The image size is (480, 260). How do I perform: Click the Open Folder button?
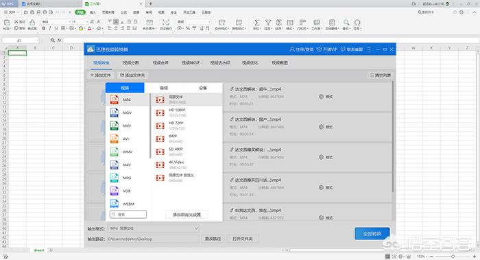pos(243,239)
